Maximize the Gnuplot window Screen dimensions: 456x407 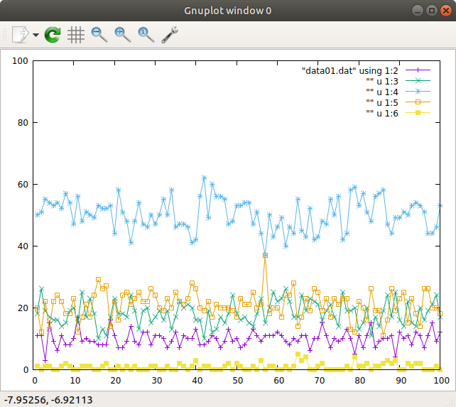tap(432, 11)
